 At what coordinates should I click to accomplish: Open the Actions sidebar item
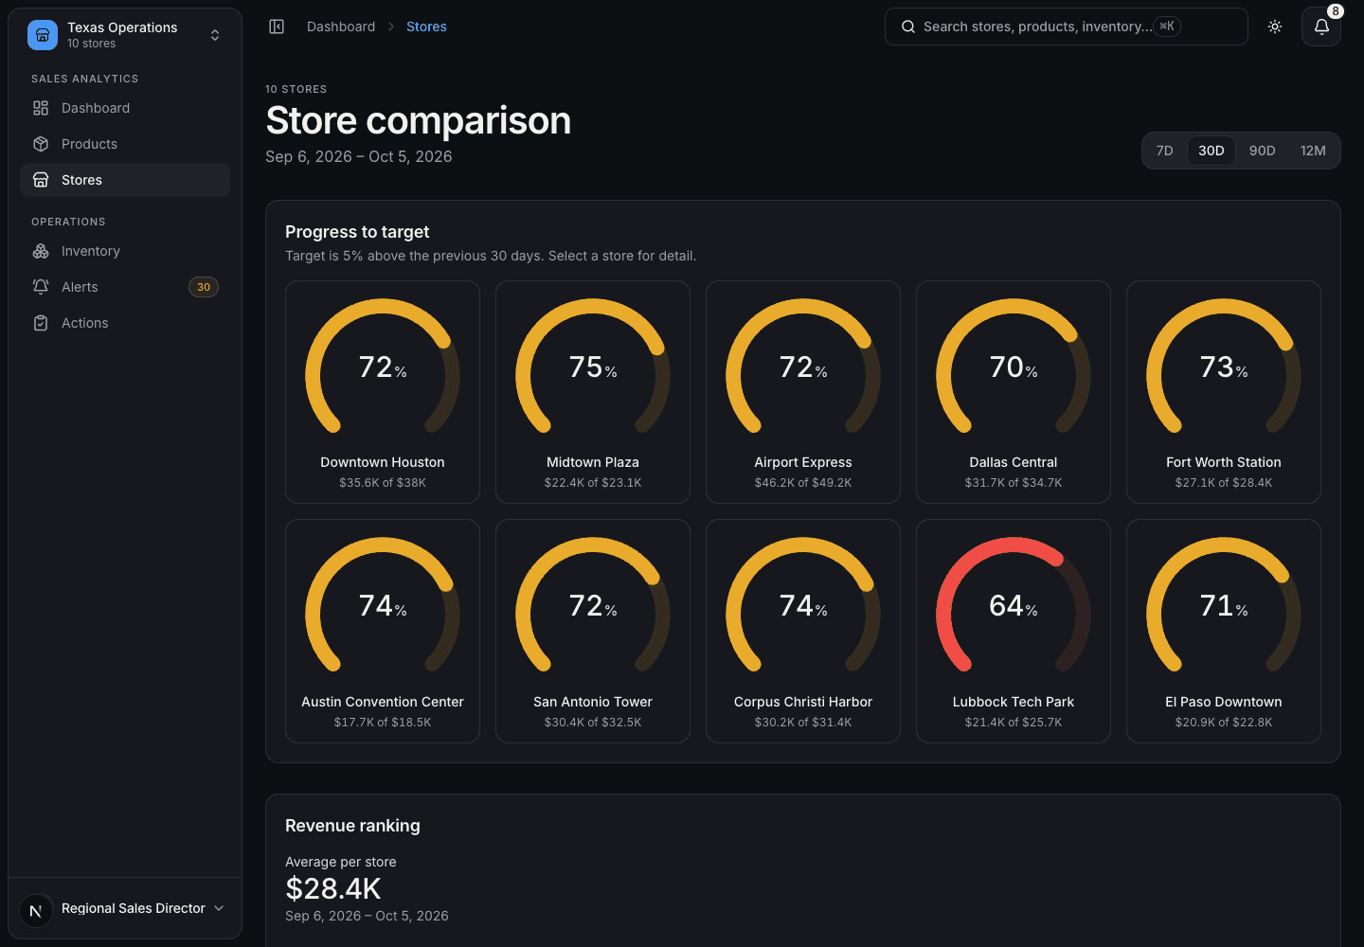coord(125,323)
